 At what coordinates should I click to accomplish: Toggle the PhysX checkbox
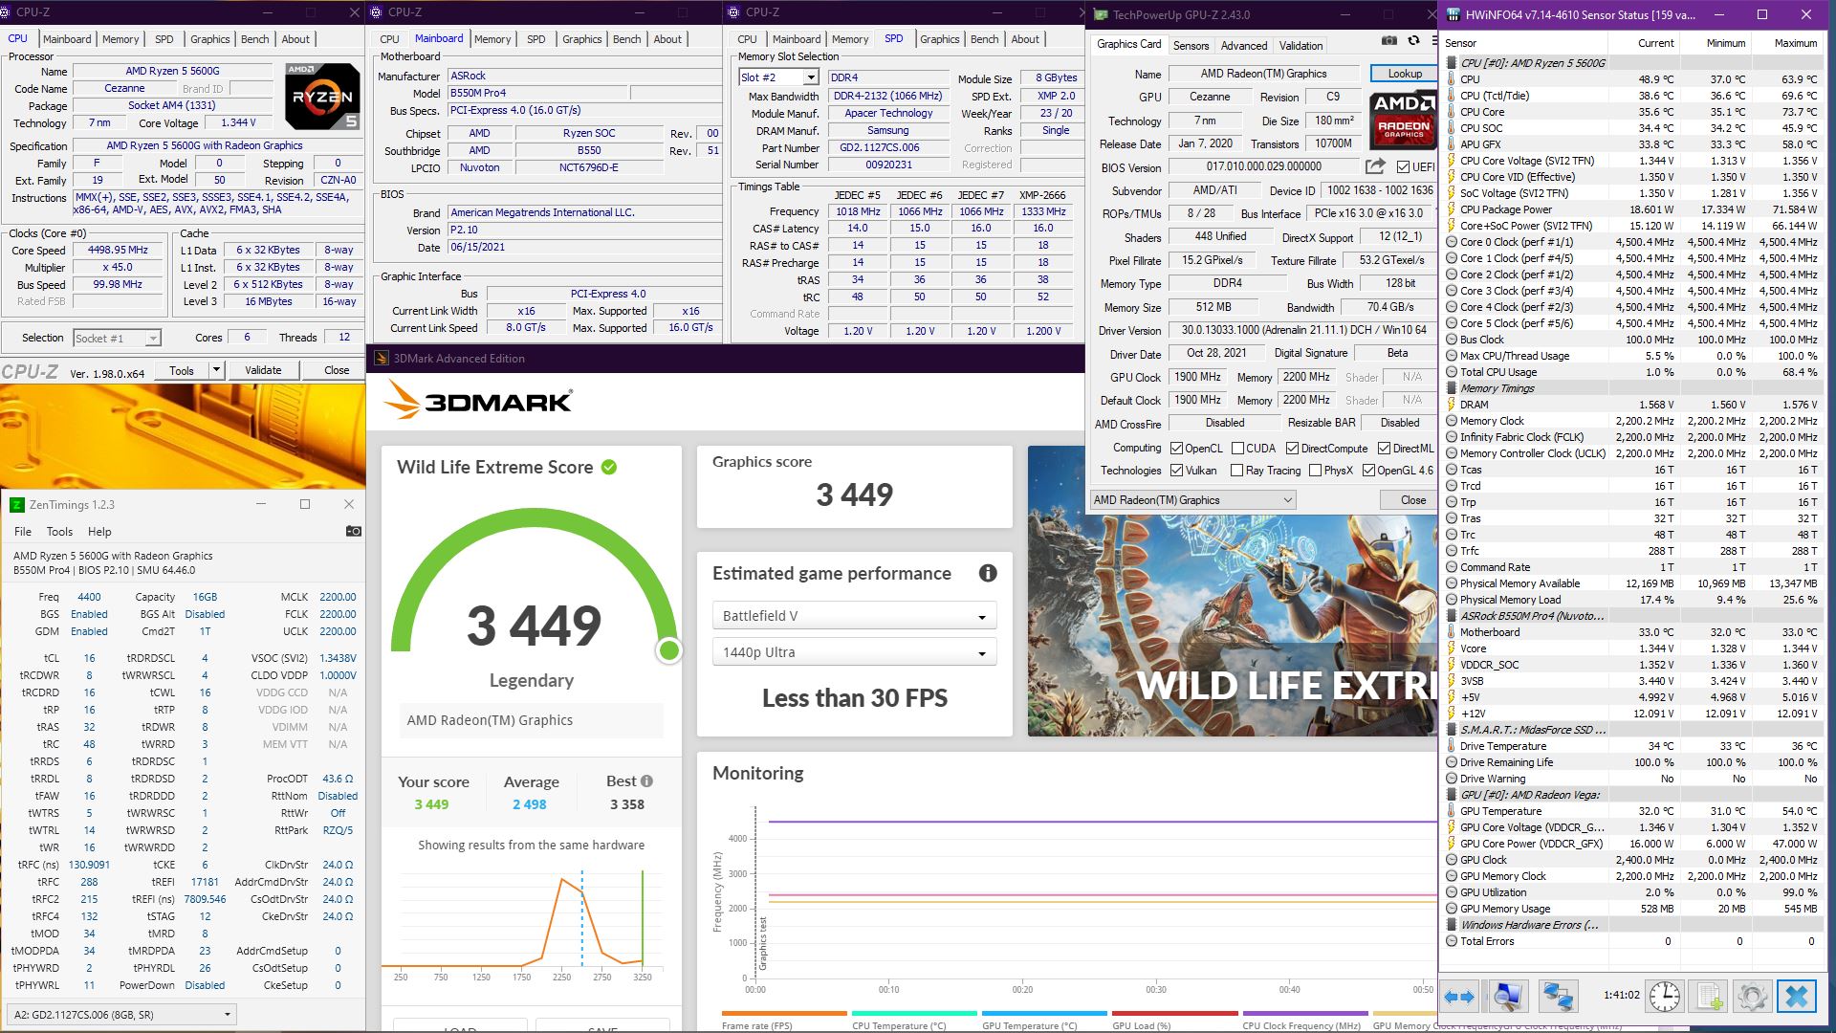pos(1315,471)
